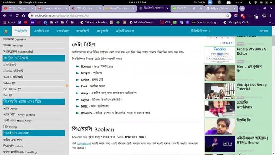Image resolution: width=275 pixels, height=155 pixels.
Task: Open the Shopping Cart bookmark
Action: (x=237, y=22)
